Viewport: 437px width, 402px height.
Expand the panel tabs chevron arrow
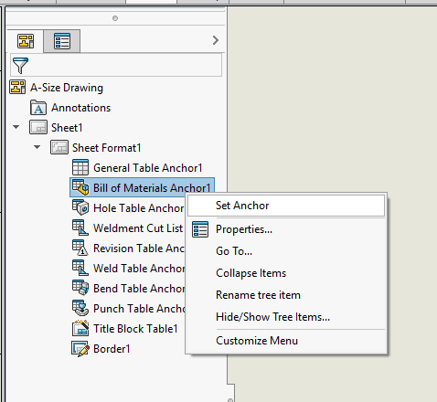(x=216, y=40)
